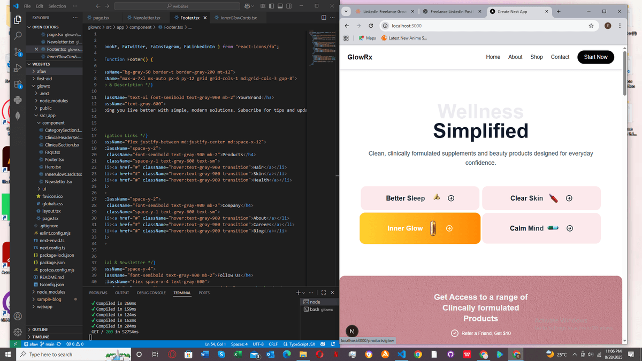Screen dimensions: 642x361
Task: Toggle the primary sidebar layout button
Action: (271, 6)
